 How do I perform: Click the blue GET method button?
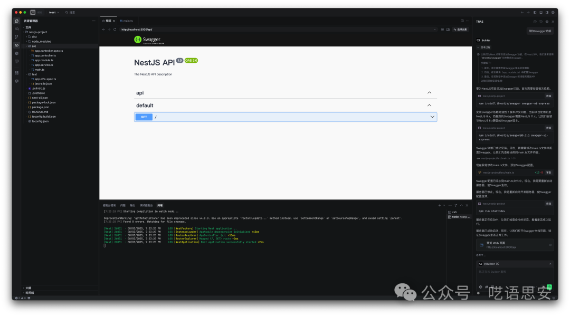(144, 117)
